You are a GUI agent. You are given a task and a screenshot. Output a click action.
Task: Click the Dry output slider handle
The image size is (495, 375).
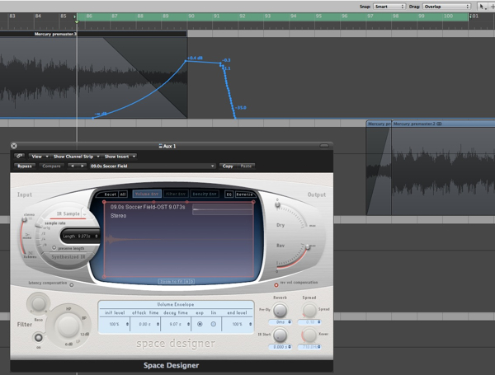click(277, 204)
